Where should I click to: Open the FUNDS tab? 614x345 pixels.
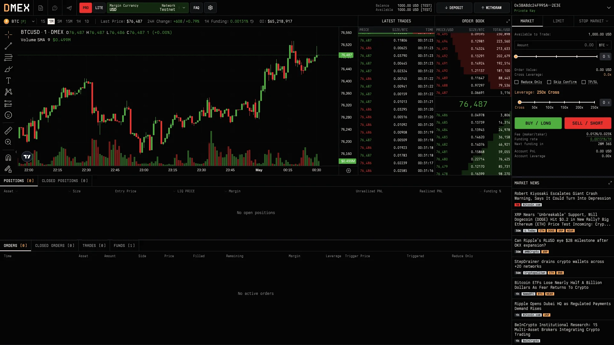[124, 246]
